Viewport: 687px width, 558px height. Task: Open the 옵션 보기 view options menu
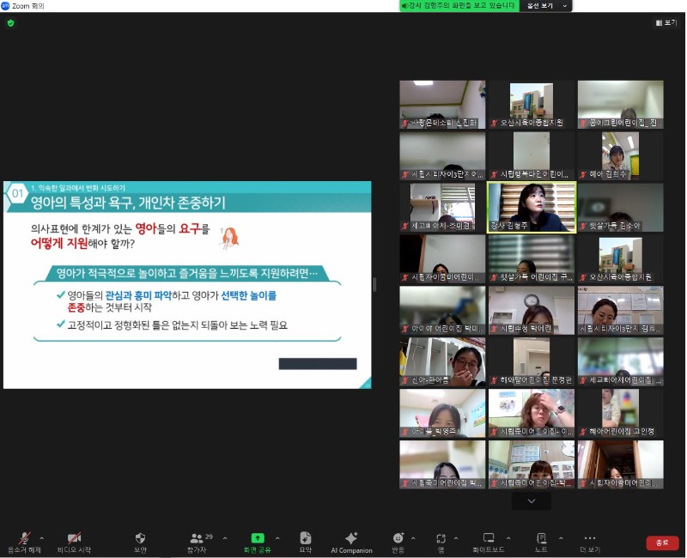pos(546,6)
